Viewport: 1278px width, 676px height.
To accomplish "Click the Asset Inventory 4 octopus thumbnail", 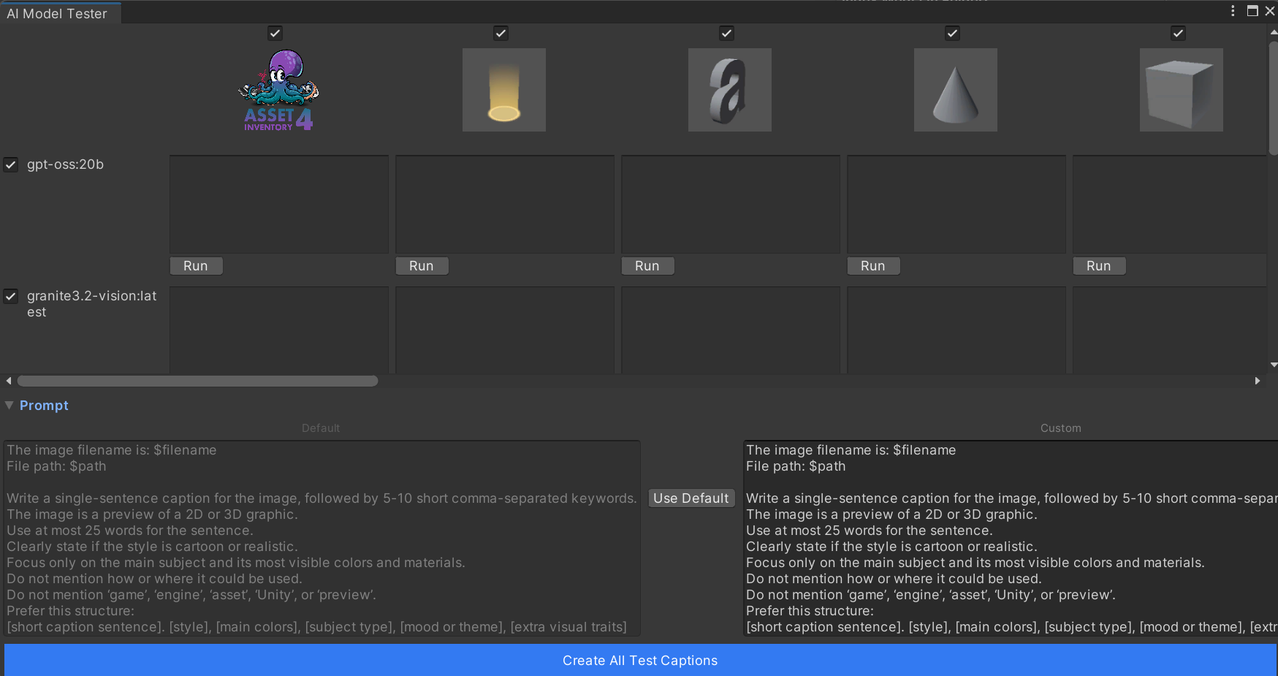I will (278, 90).
